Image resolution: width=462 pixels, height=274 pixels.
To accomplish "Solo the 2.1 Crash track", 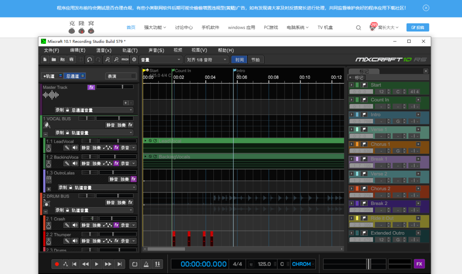I will (97, 225).
